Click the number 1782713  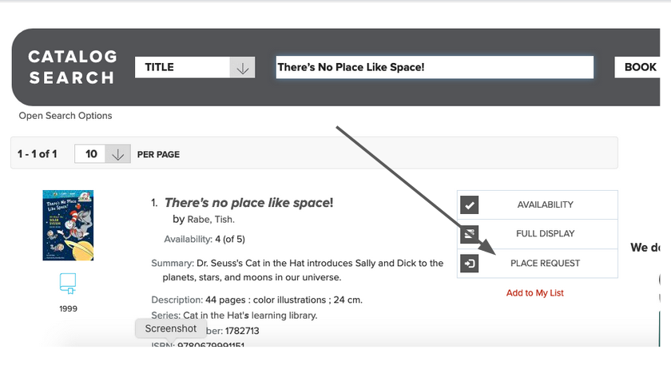(242, 331)
